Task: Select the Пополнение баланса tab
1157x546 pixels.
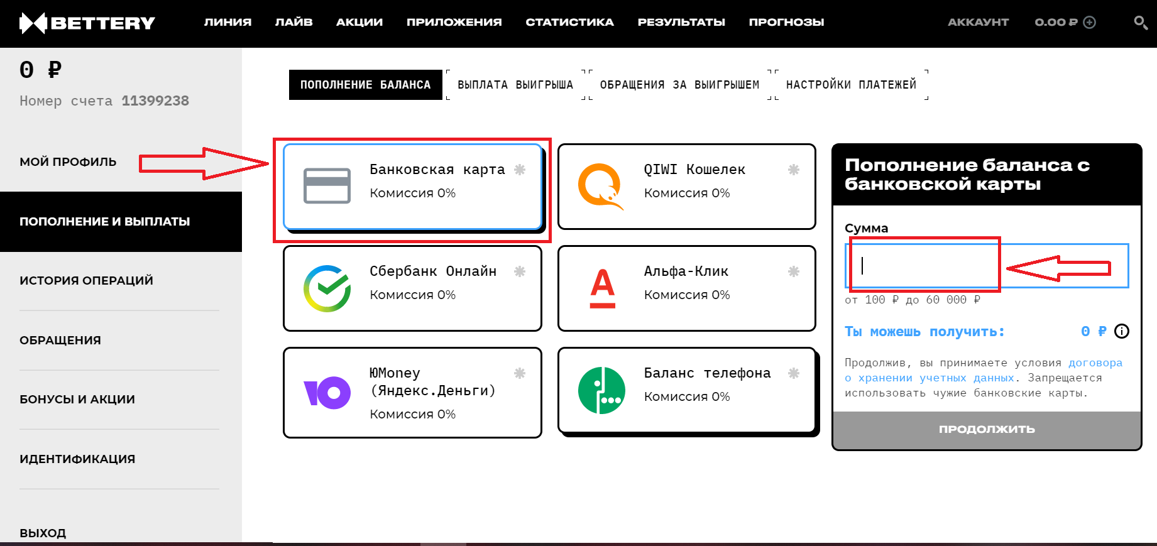Action: (366, 85)
